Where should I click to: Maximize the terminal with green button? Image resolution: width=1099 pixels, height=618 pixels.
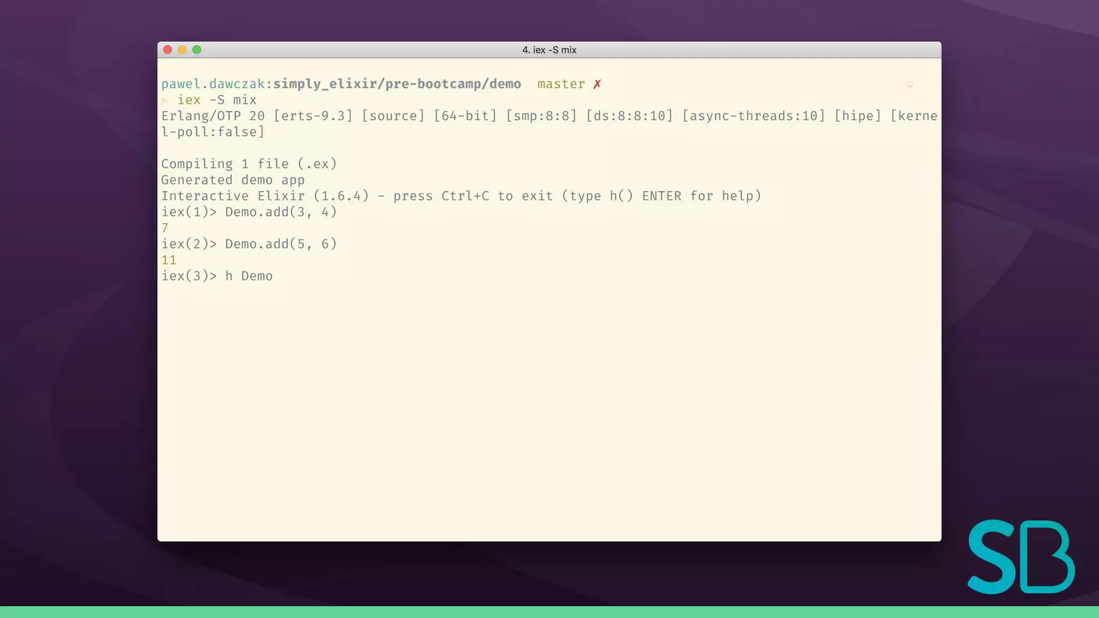point(197,50)
